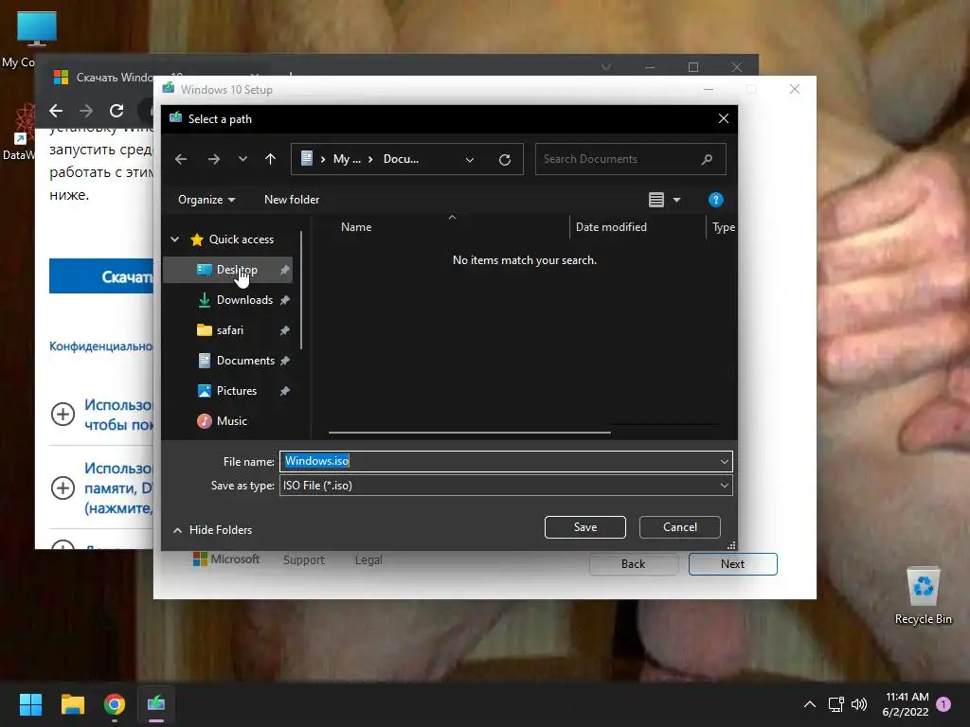Open dialog help with question icon
The image size is (970, 727).
coord(716,200)
